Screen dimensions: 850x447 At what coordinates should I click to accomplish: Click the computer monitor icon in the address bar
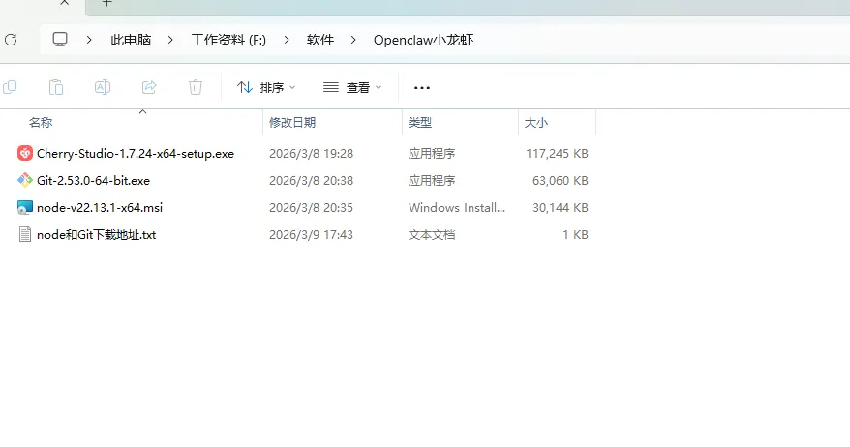(x=60, y=40)
